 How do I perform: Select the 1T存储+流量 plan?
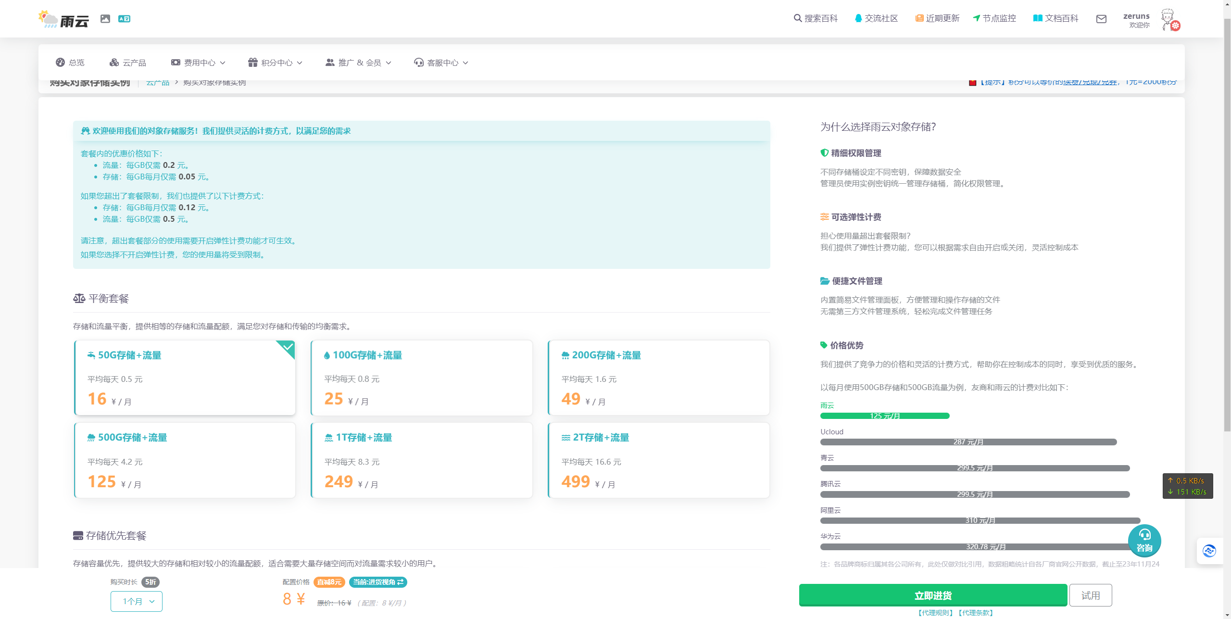point(422,460)
